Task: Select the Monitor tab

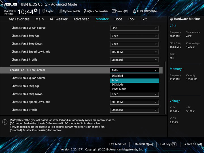Action: (102, 19)
